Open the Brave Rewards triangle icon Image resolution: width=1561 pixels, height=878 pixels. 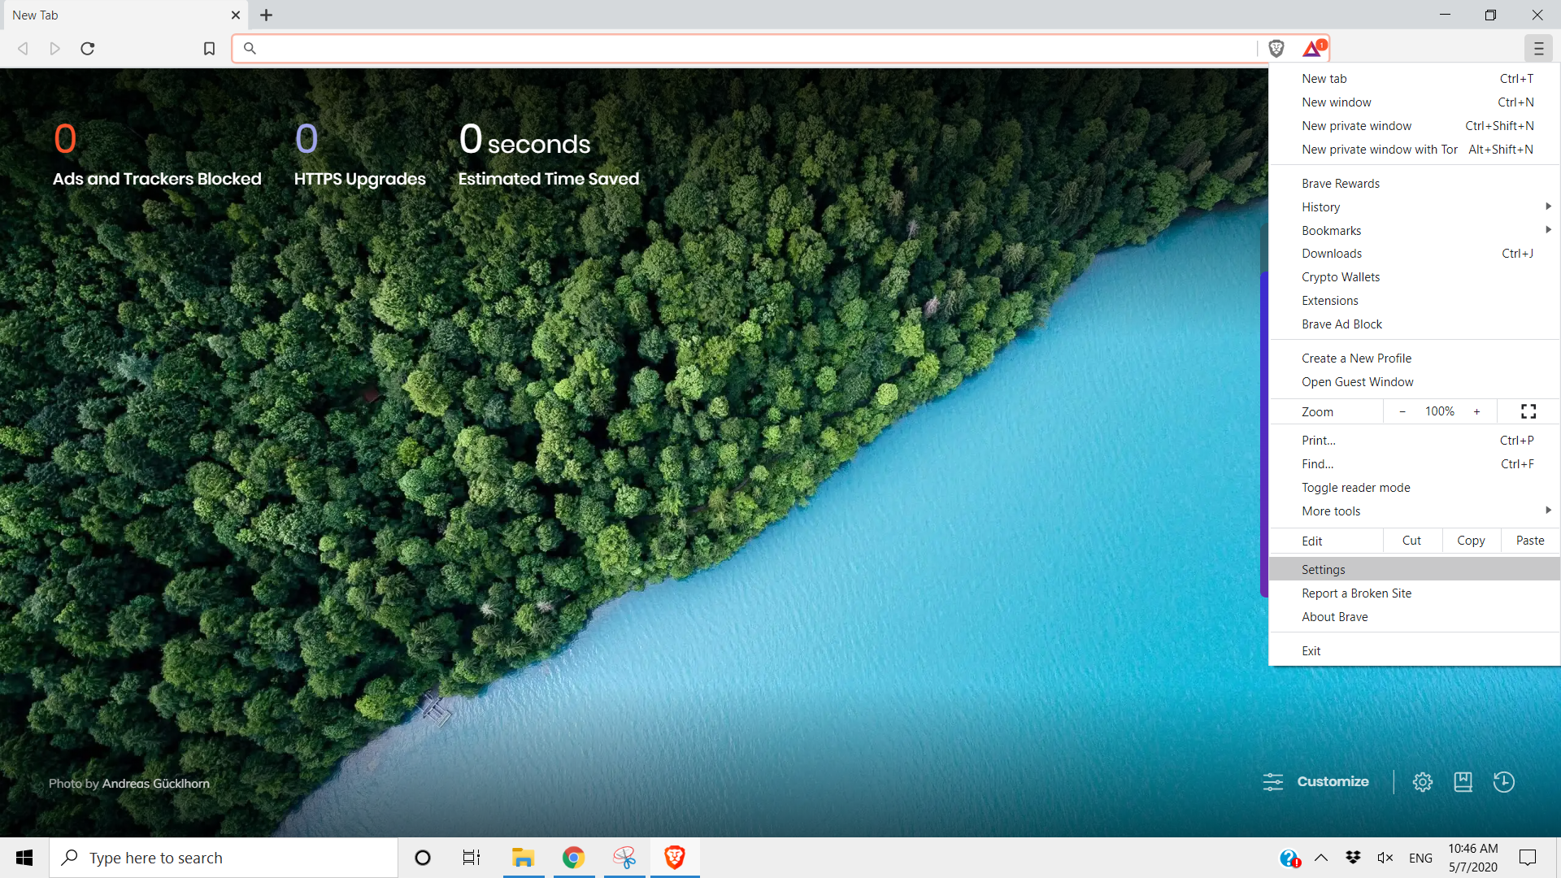click(1313, 49)
